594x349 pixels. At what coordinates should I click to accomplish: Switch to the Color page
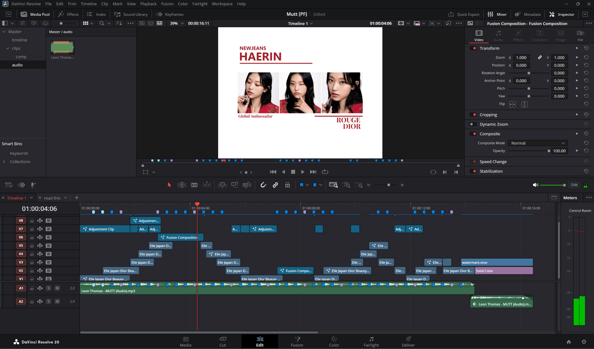334,342
